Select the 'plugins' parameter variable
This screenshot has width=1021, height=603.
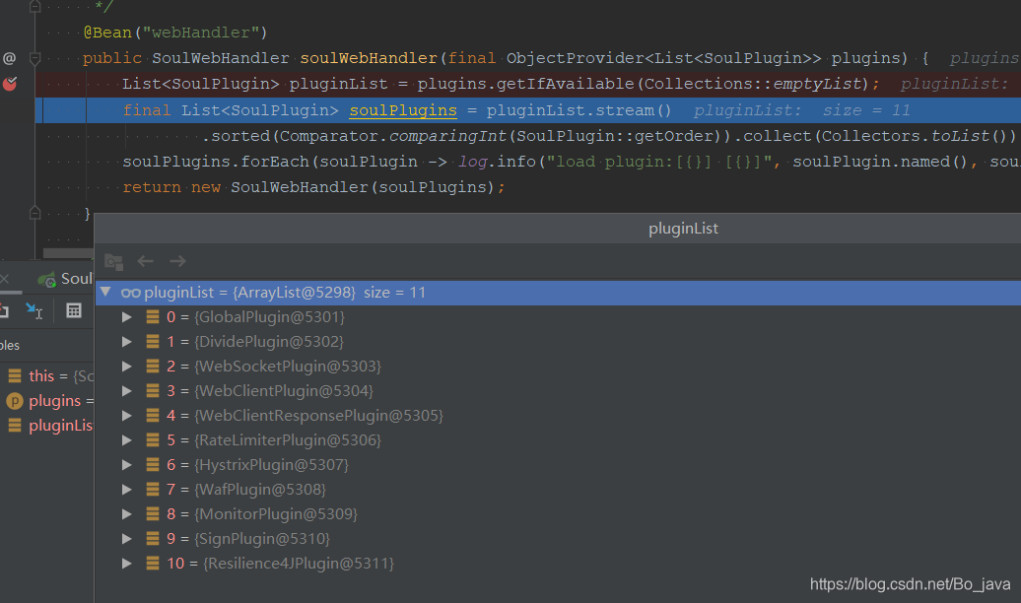(47, 400)
